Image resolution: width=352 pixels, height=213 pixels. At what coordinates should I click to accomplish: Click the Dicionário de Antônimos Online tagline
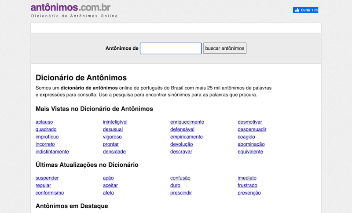tap(74, 16)
